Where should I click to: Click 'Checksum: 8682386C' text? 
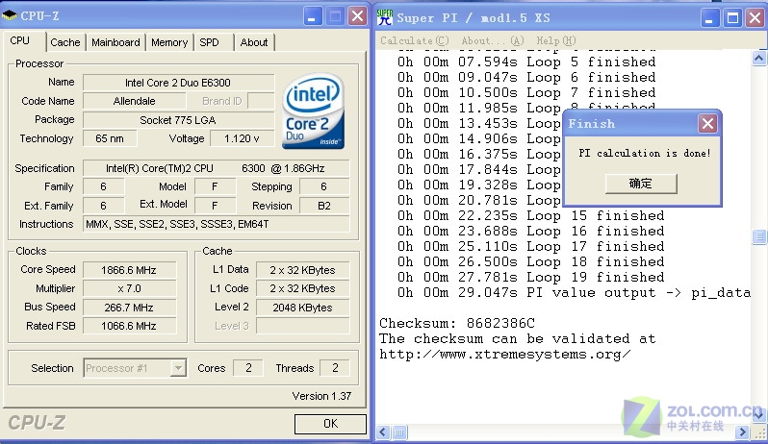coord(457,323)
